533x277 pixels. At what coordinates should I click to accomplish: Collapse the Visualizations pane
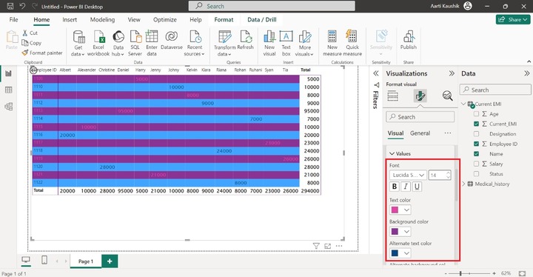[452, 73]
